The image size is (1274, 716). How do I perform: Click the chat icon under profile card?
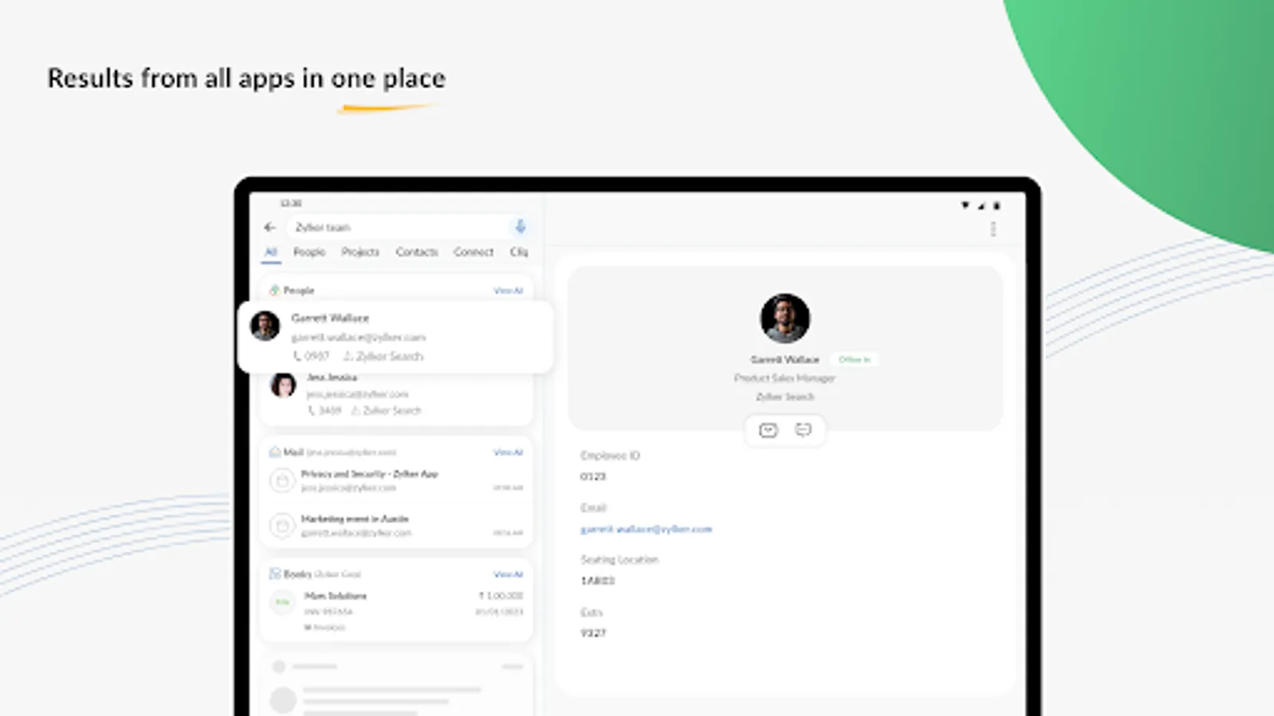[803, 430]
